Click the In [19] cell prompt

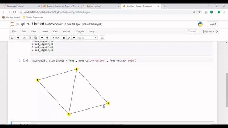tap(24, 60)
